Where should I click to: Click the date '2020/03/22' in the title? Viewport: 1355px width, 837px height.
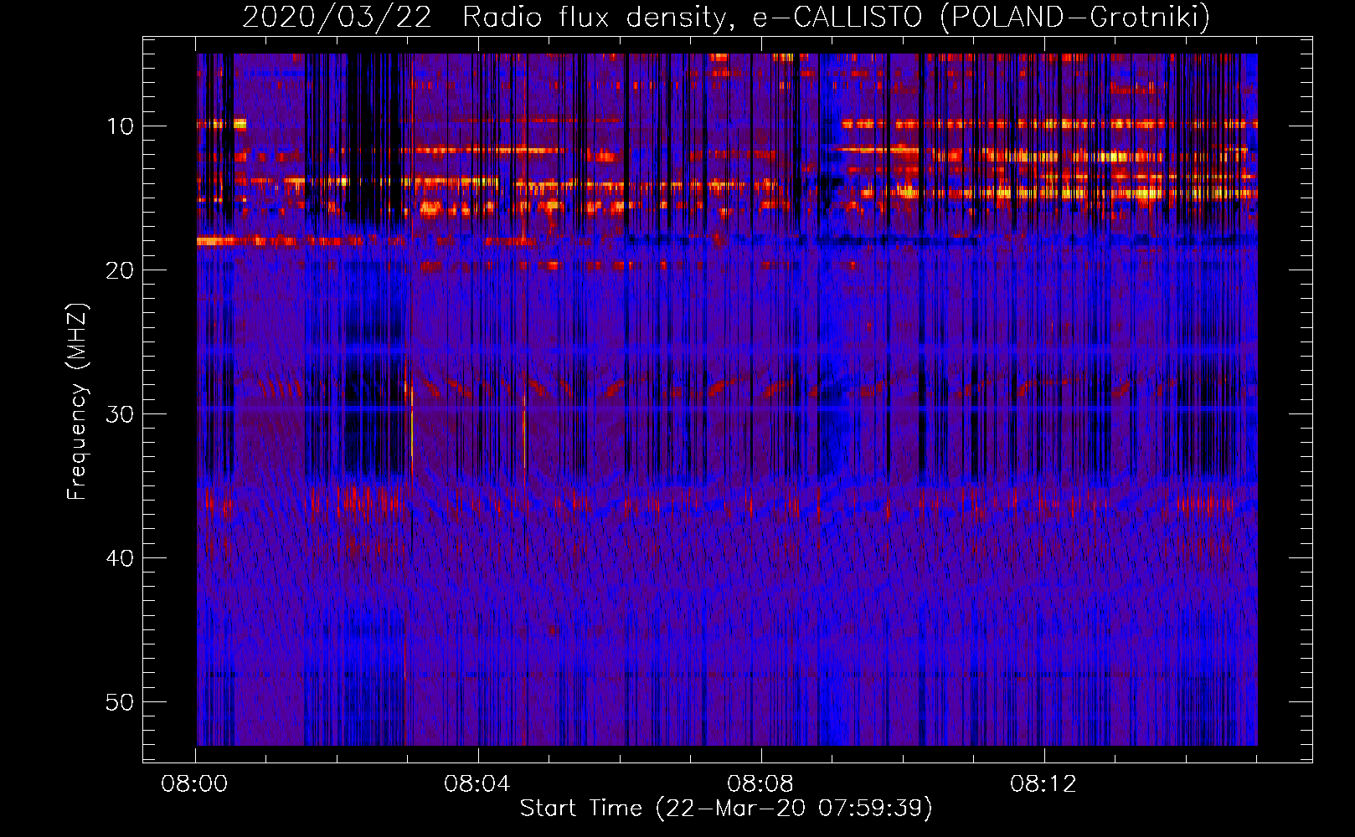point(337,17)
